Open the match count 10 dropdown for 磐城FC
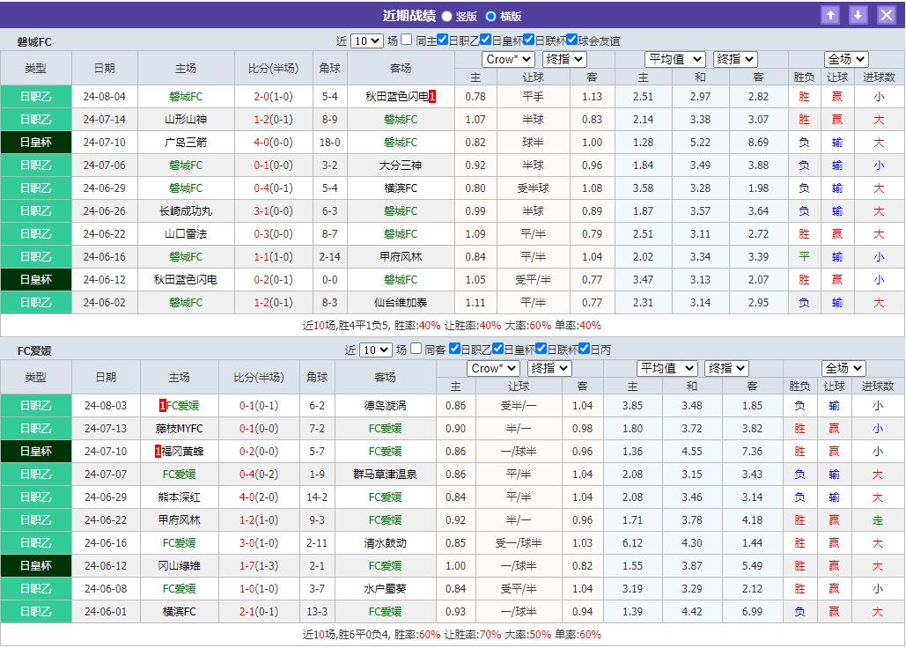 point(366,40)
